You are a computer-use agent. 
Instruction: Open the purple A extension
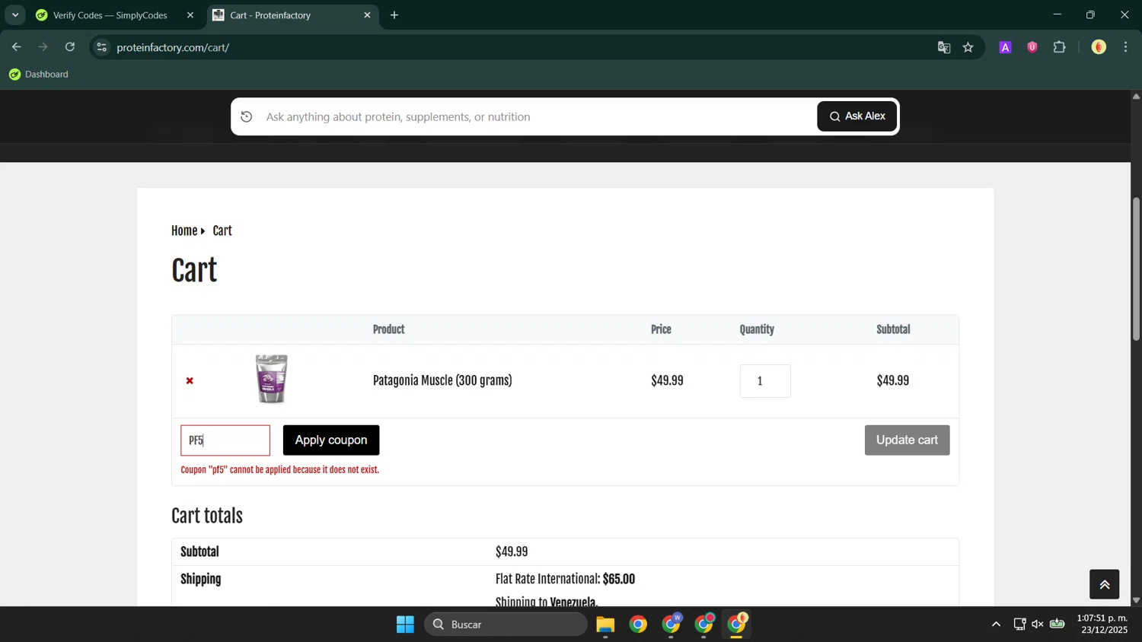[1005, 47]
